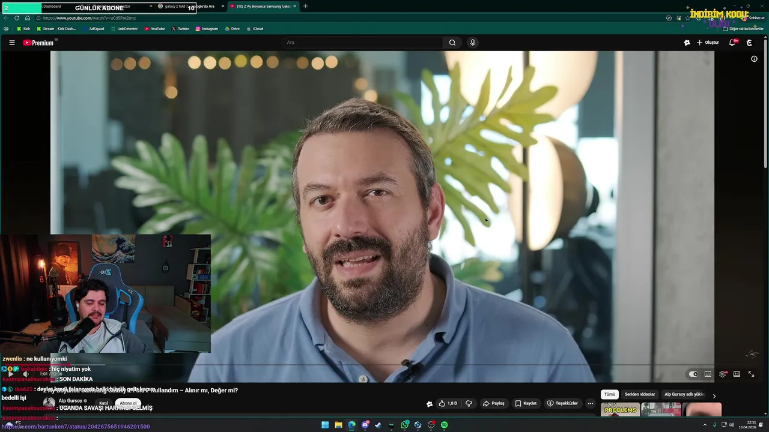Open the Twitter bookmark
The width and height of the screenshot is (769, 432).
[180, 29]
